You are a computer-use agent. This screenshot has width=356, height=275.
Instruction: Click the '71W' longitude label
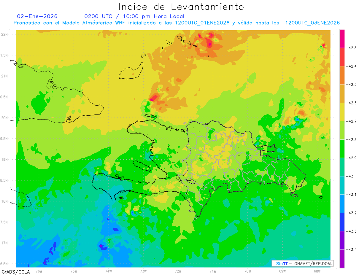[x=213, y=271]
